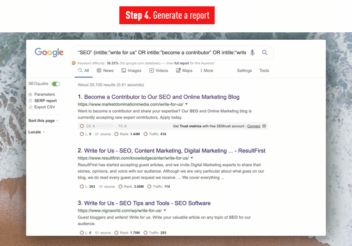Click the source code icon in result 3

tap(97, 233)
